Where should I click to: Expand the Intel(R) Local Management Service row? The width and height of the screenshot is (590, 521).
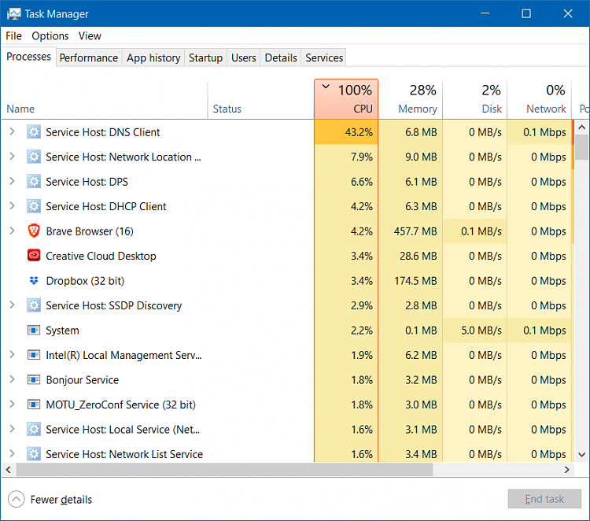click(x=12, y=355)
